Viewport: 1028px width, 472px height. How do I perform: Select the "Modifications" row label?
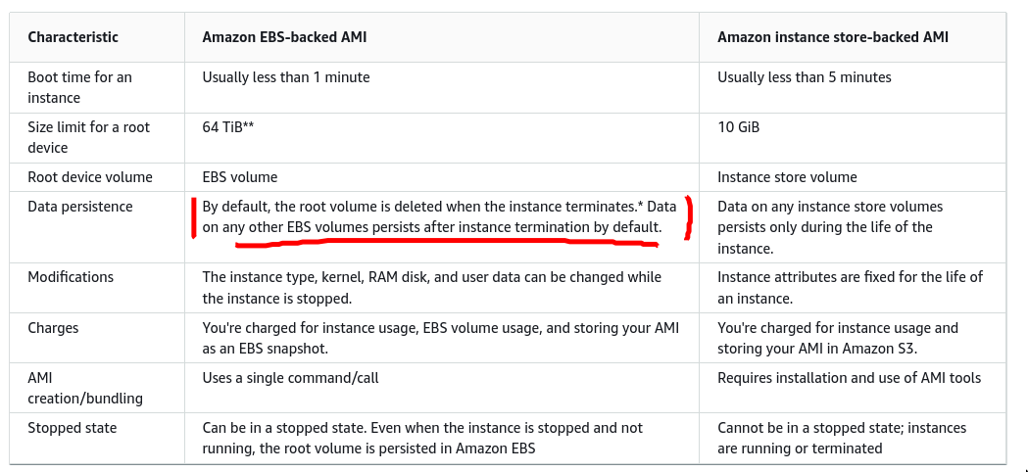[x=72, y=277]
